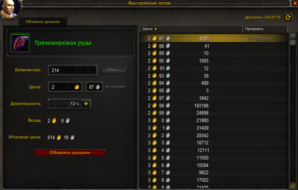Open the Длительность dropdown arrow

(x=86, y=104)
